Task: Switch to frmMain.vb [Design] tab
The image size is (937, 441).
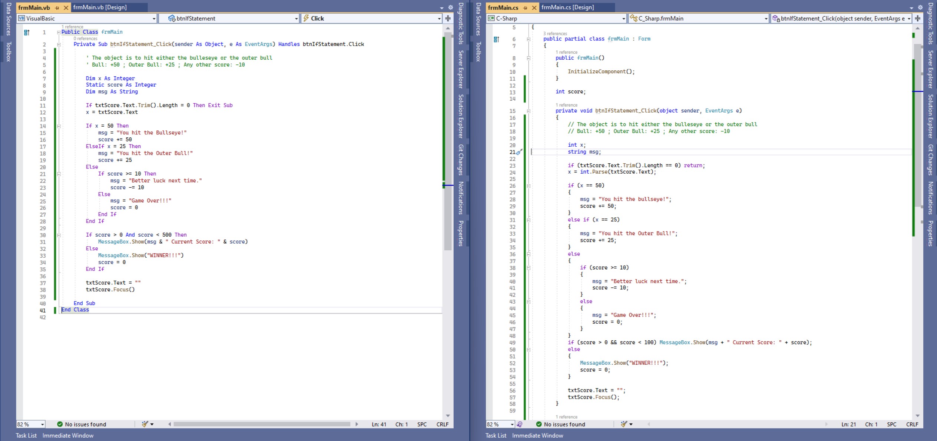Action: [100, 7]
